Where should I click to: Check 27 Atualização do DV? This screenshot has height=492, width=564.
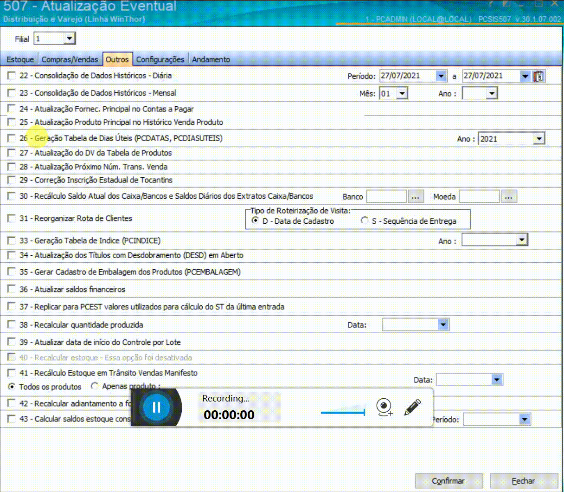tap(12, 153)
